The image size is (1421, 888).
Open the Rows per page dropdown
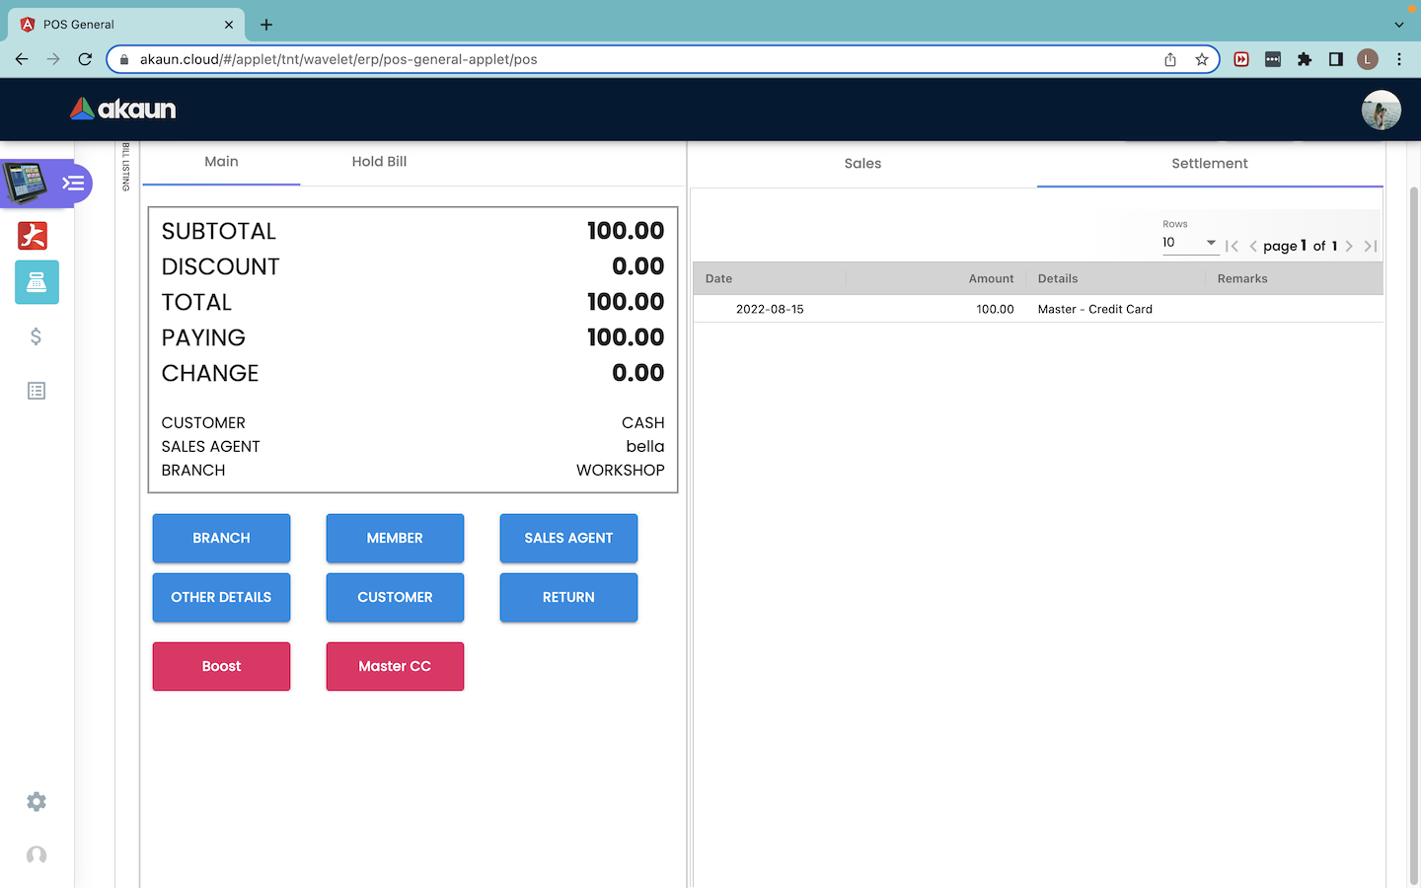click(1190, 243)
